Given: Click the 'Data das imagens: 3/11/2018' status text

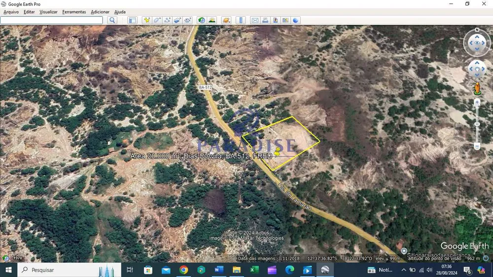Looking at the screenshot, I should 269,258.
